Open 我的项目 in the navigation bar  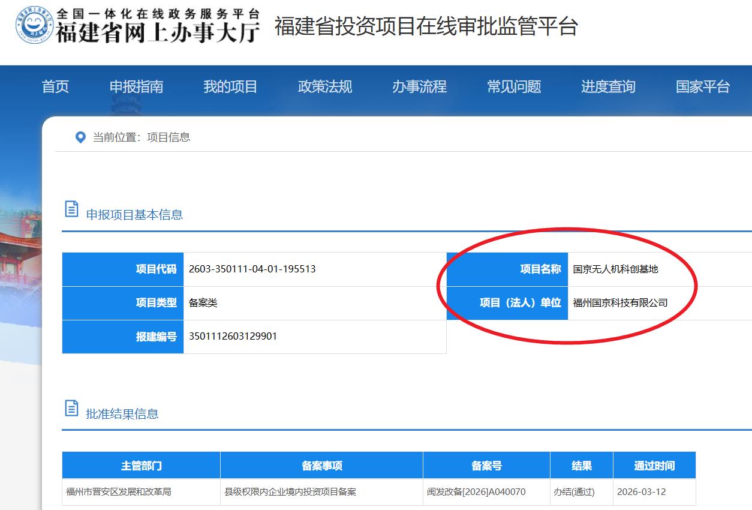[x=230, y=87]
